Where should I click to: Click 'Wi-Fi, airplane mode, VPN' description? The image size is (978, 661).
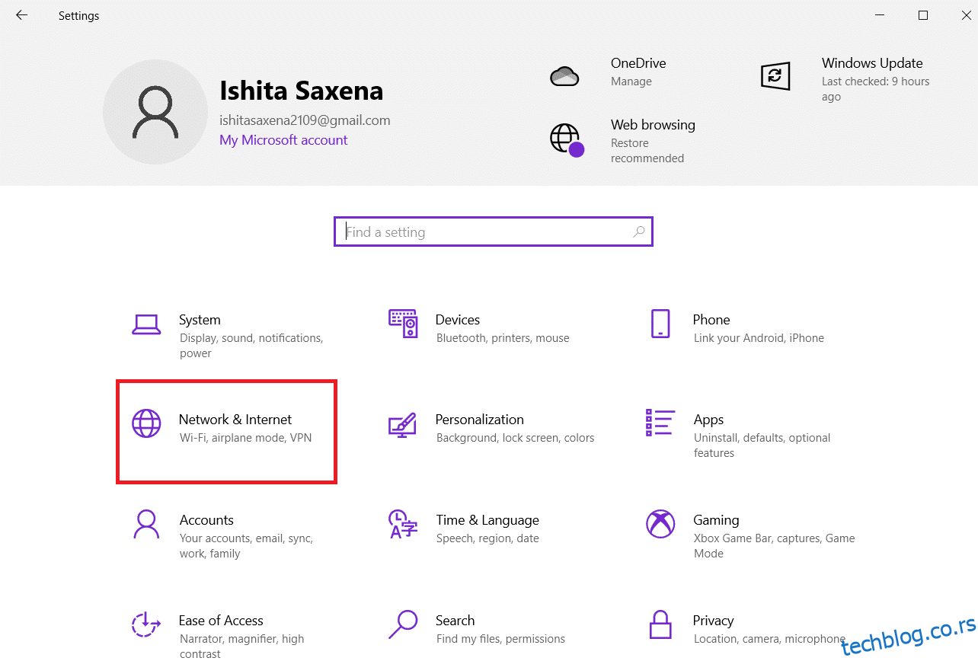click(x=245, y=438)
